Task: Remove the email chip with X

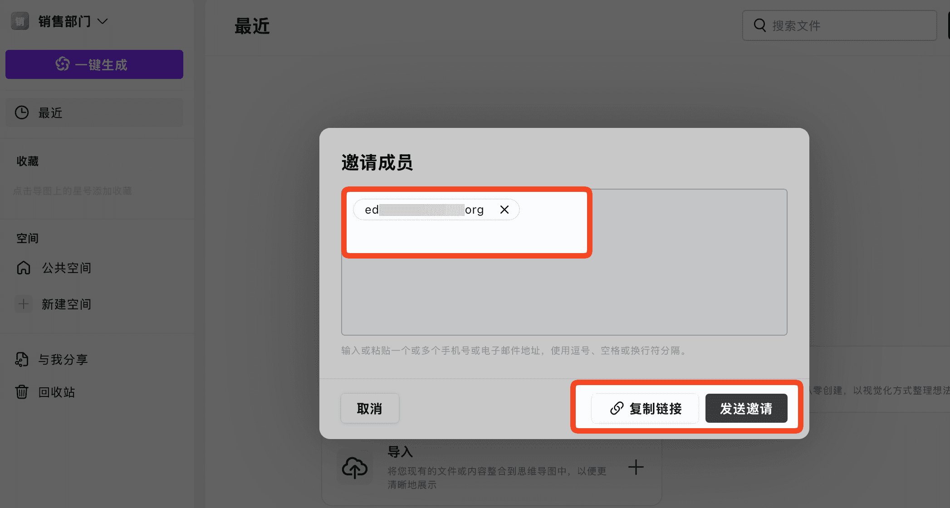Action: click(504, 210)
